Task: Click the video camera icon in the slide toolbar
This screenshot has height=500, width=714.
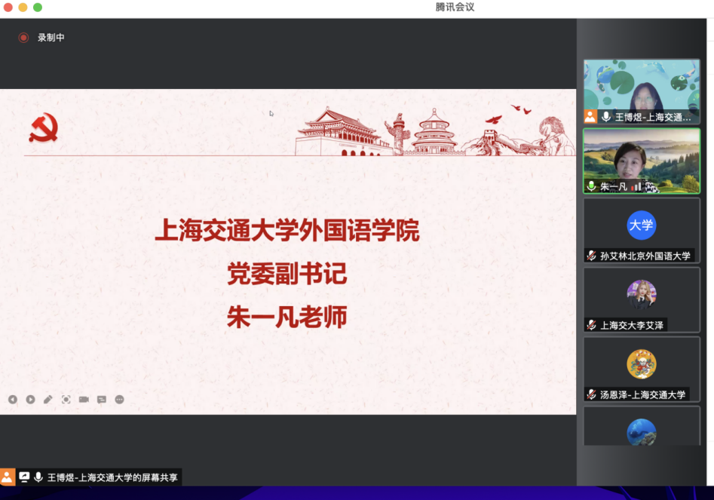Action: click(84, 400)
